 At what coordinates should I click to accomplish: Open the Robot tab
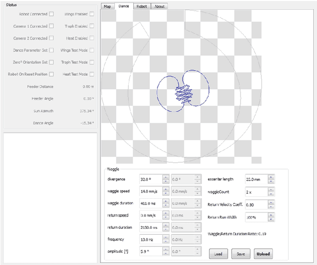pyautogui.click(x=142, y=6)
